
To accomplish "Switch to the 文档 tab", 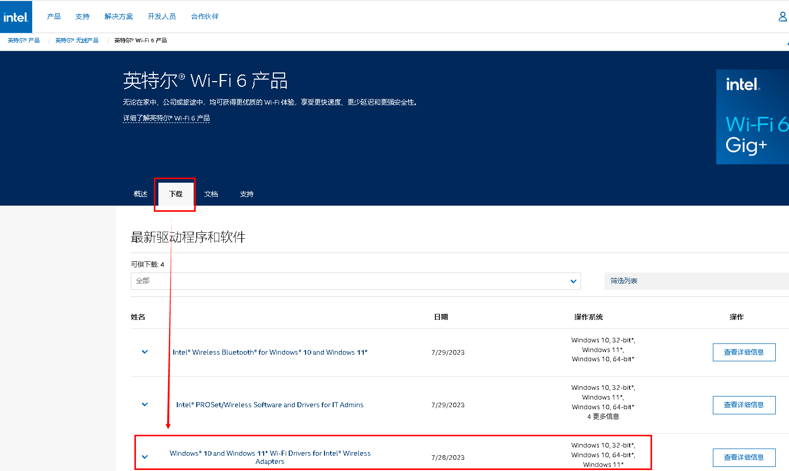I will click(x=211, y=194).
